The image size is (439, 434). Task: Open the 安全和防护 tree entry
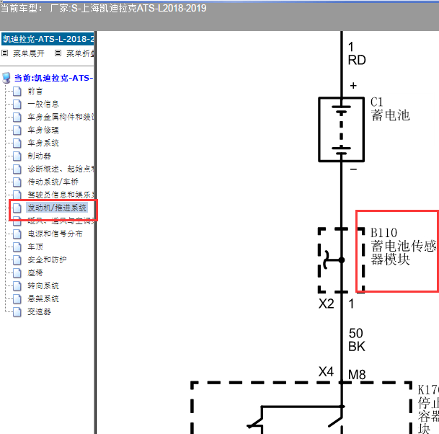click(47, 260)
